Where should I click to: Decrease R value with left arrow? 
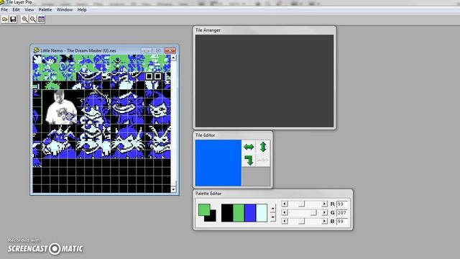(285, 204)
